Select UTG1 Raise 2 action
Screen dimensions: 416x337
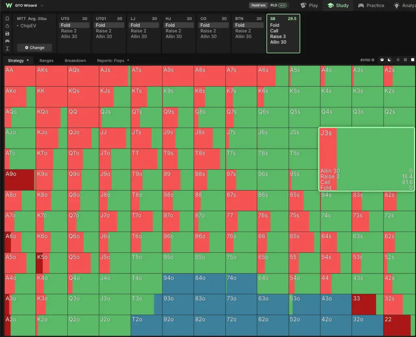[104, 31]
